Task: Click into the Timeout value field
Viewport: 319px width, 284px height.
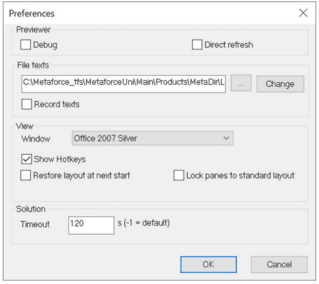Action: (x=91, y=225)
